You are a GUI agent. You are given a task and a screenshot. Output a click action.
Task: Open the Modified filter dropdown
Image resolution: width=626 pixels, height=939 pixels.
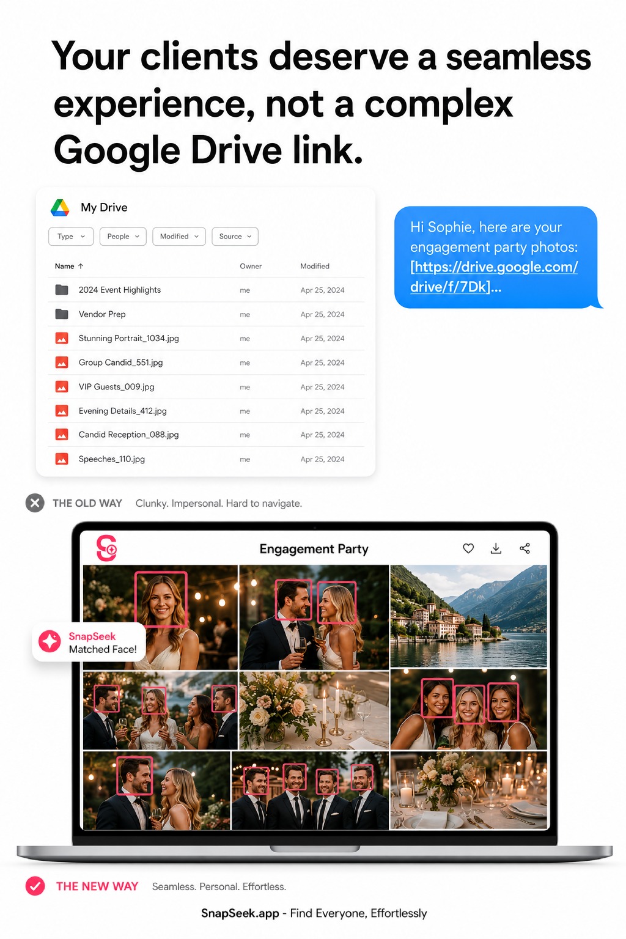pos(179,237)
